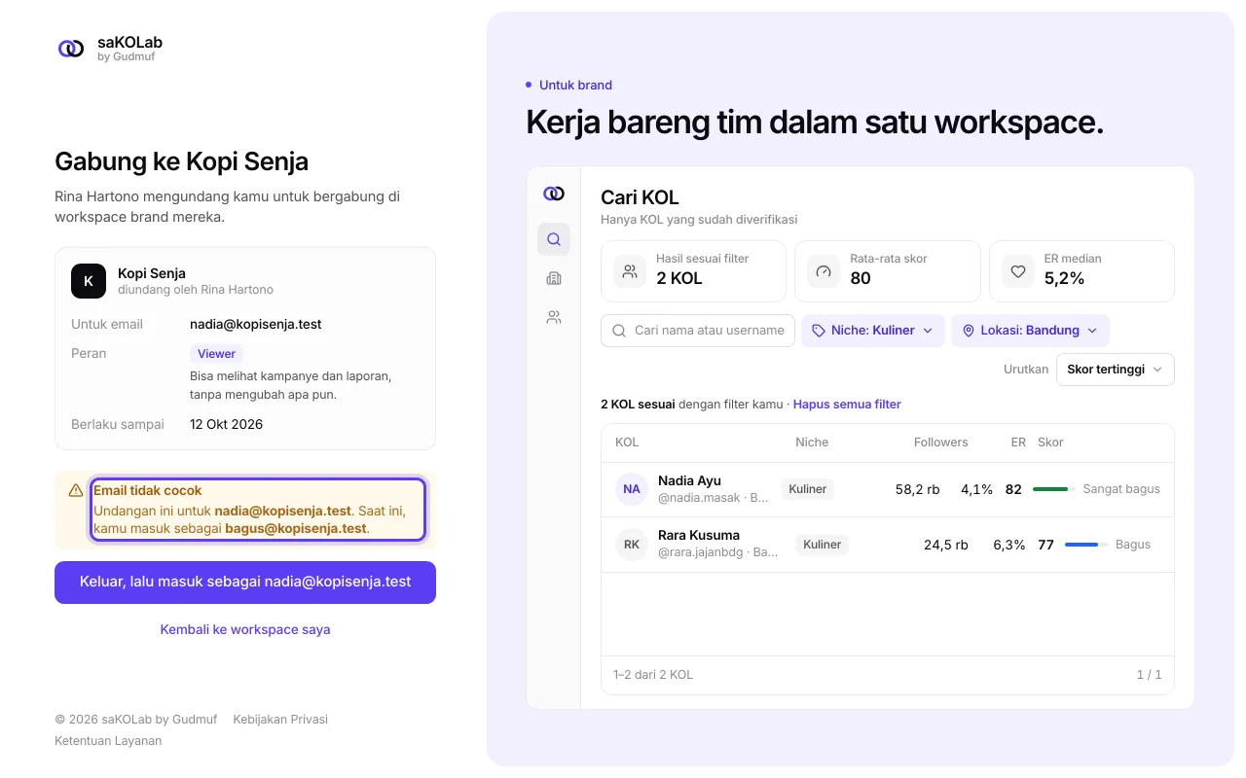
Task: Click Keluar, lalu masuk sebagai nadia button
Action: click(x=245, y=583)
